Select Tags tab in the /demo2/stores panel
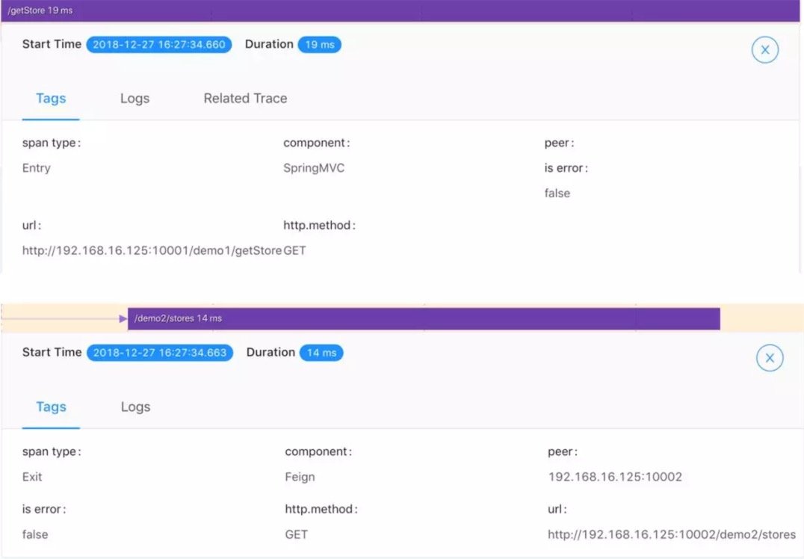 pyautogui.click(x=51, y=407)
